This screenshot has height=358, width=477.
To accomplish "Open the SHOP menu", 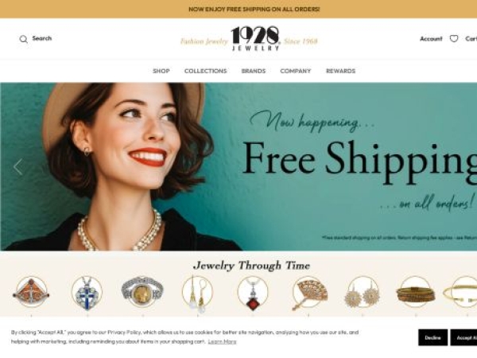I will point(161,71).
